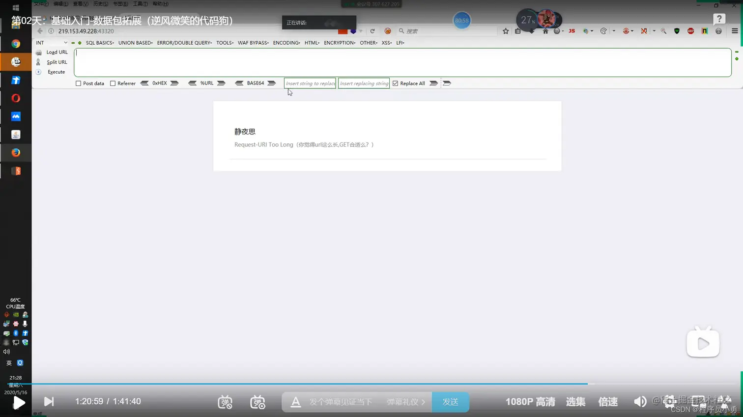Run the Execute button in HackBar
The height and width of the screenshot is (417, 743).
[x=56, y=72]
